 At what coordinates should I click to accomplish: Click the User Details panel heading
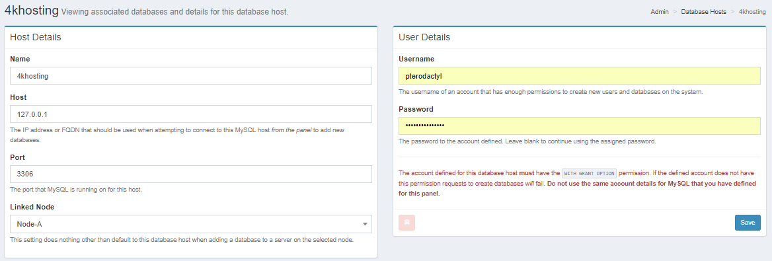[x=424, y=37]
